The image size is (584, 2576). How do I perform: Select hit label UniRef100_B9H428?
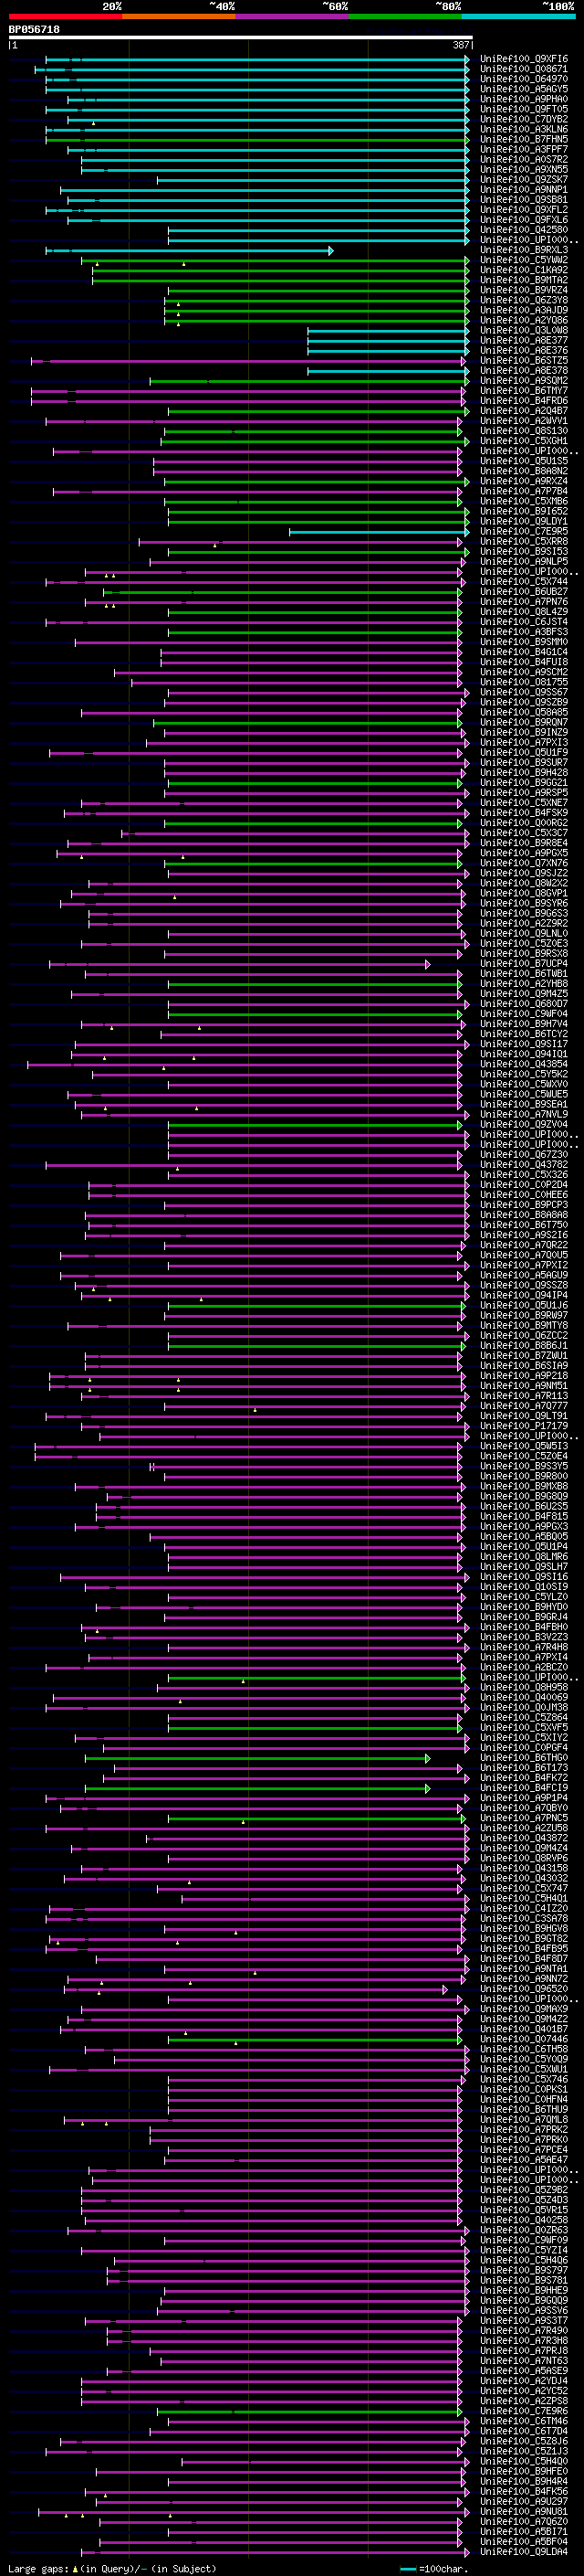click(524, 772)
